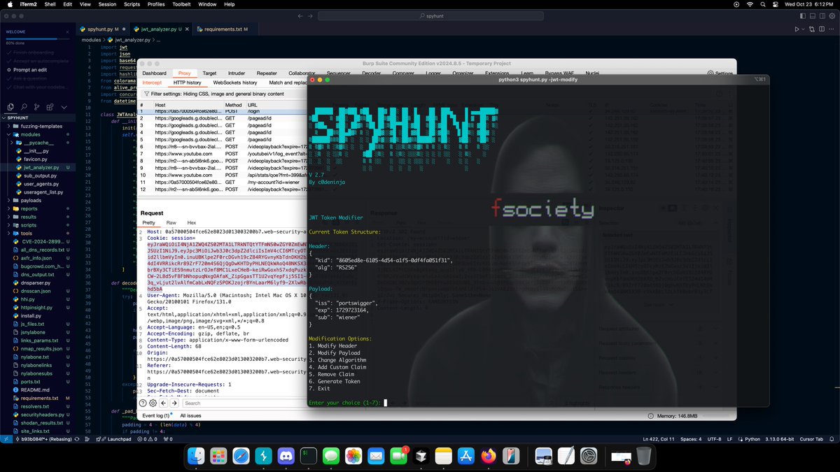
Task: Open the Event log tab in Burp
Action: [156, 415]
